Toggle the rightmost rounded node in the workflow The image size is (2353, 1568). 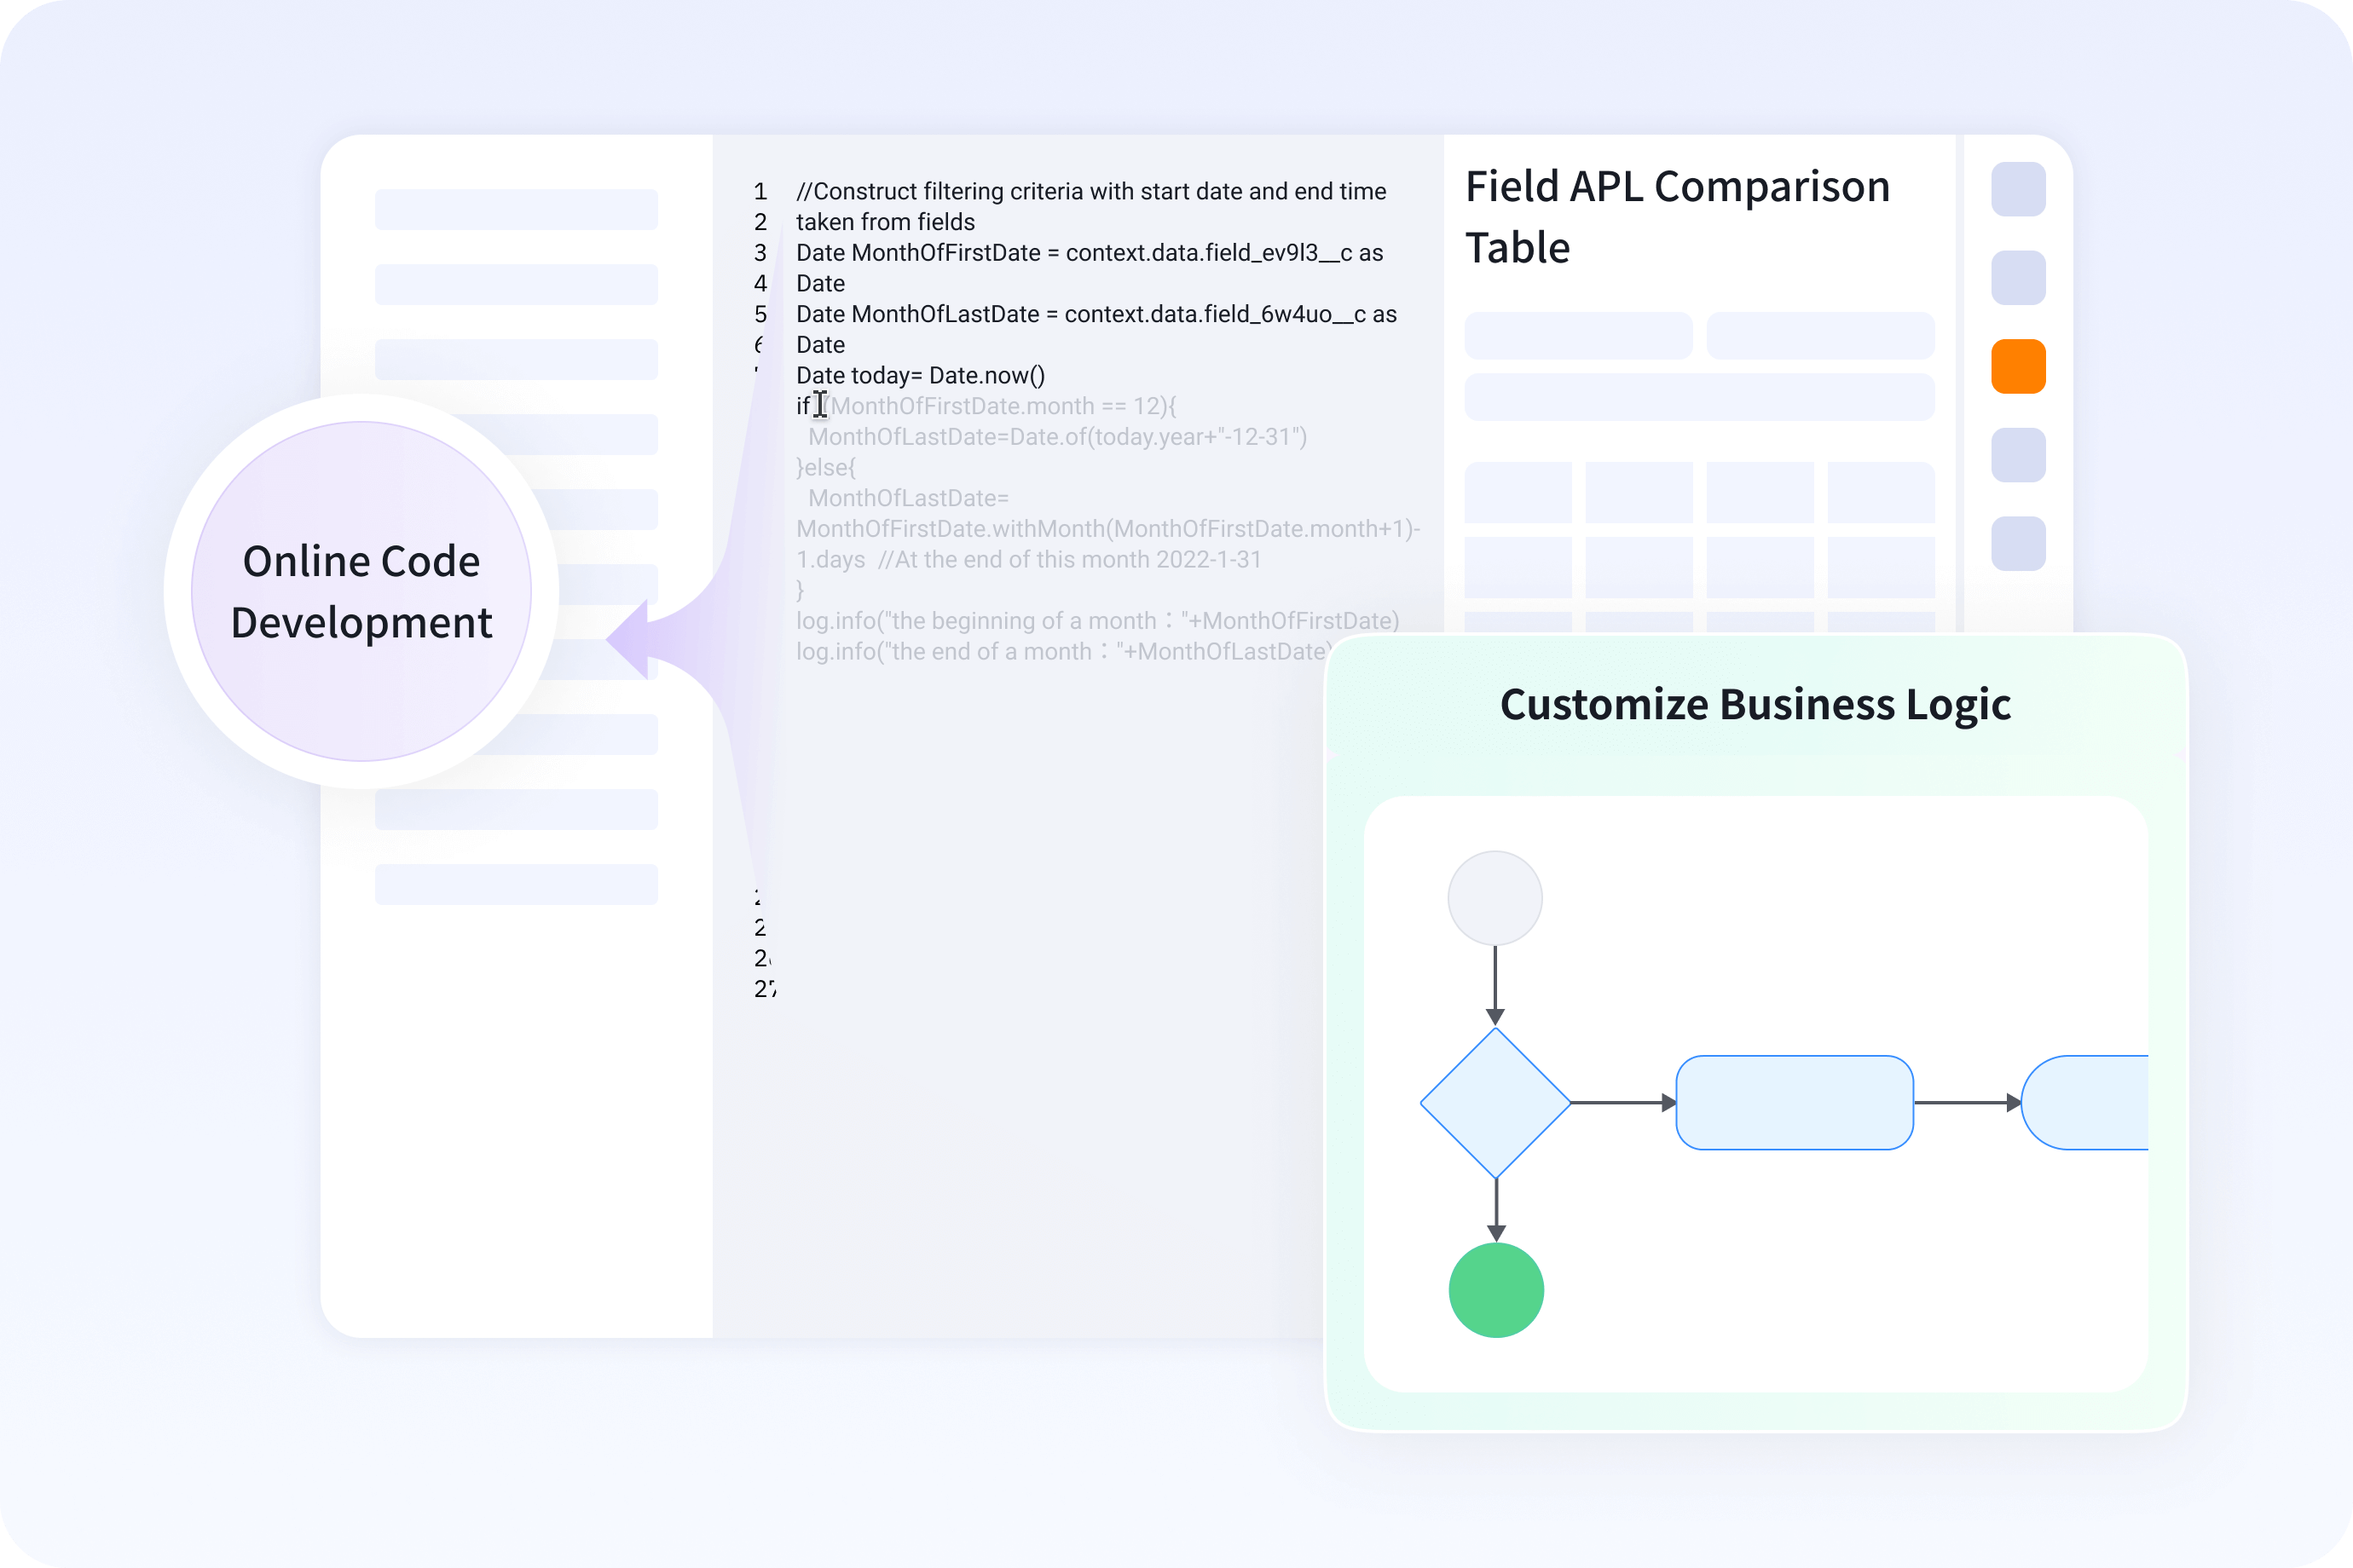point(2101,1102)
